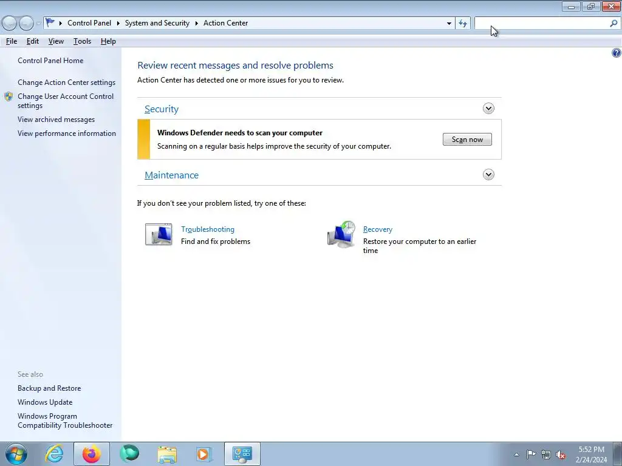Launch Windows Media Player from the taskbar
Image resolution: width=622 pixels, height=466 pixels.
click(204, 454)
